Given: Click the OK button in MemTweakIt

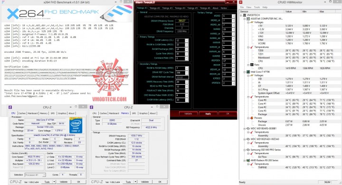Looking at the screenshot, I should tap(228, 114).
